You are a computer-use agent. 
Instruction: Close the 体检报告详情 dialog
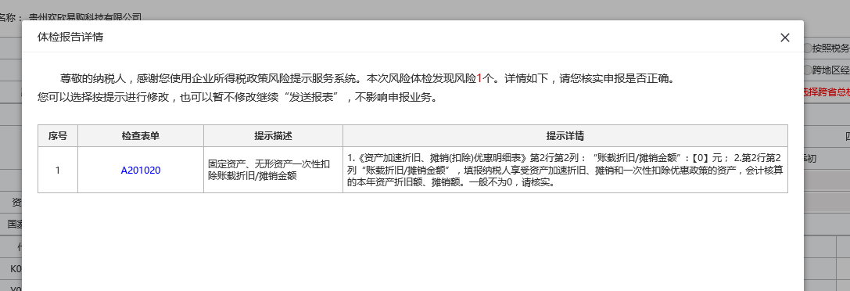(784, 38)
